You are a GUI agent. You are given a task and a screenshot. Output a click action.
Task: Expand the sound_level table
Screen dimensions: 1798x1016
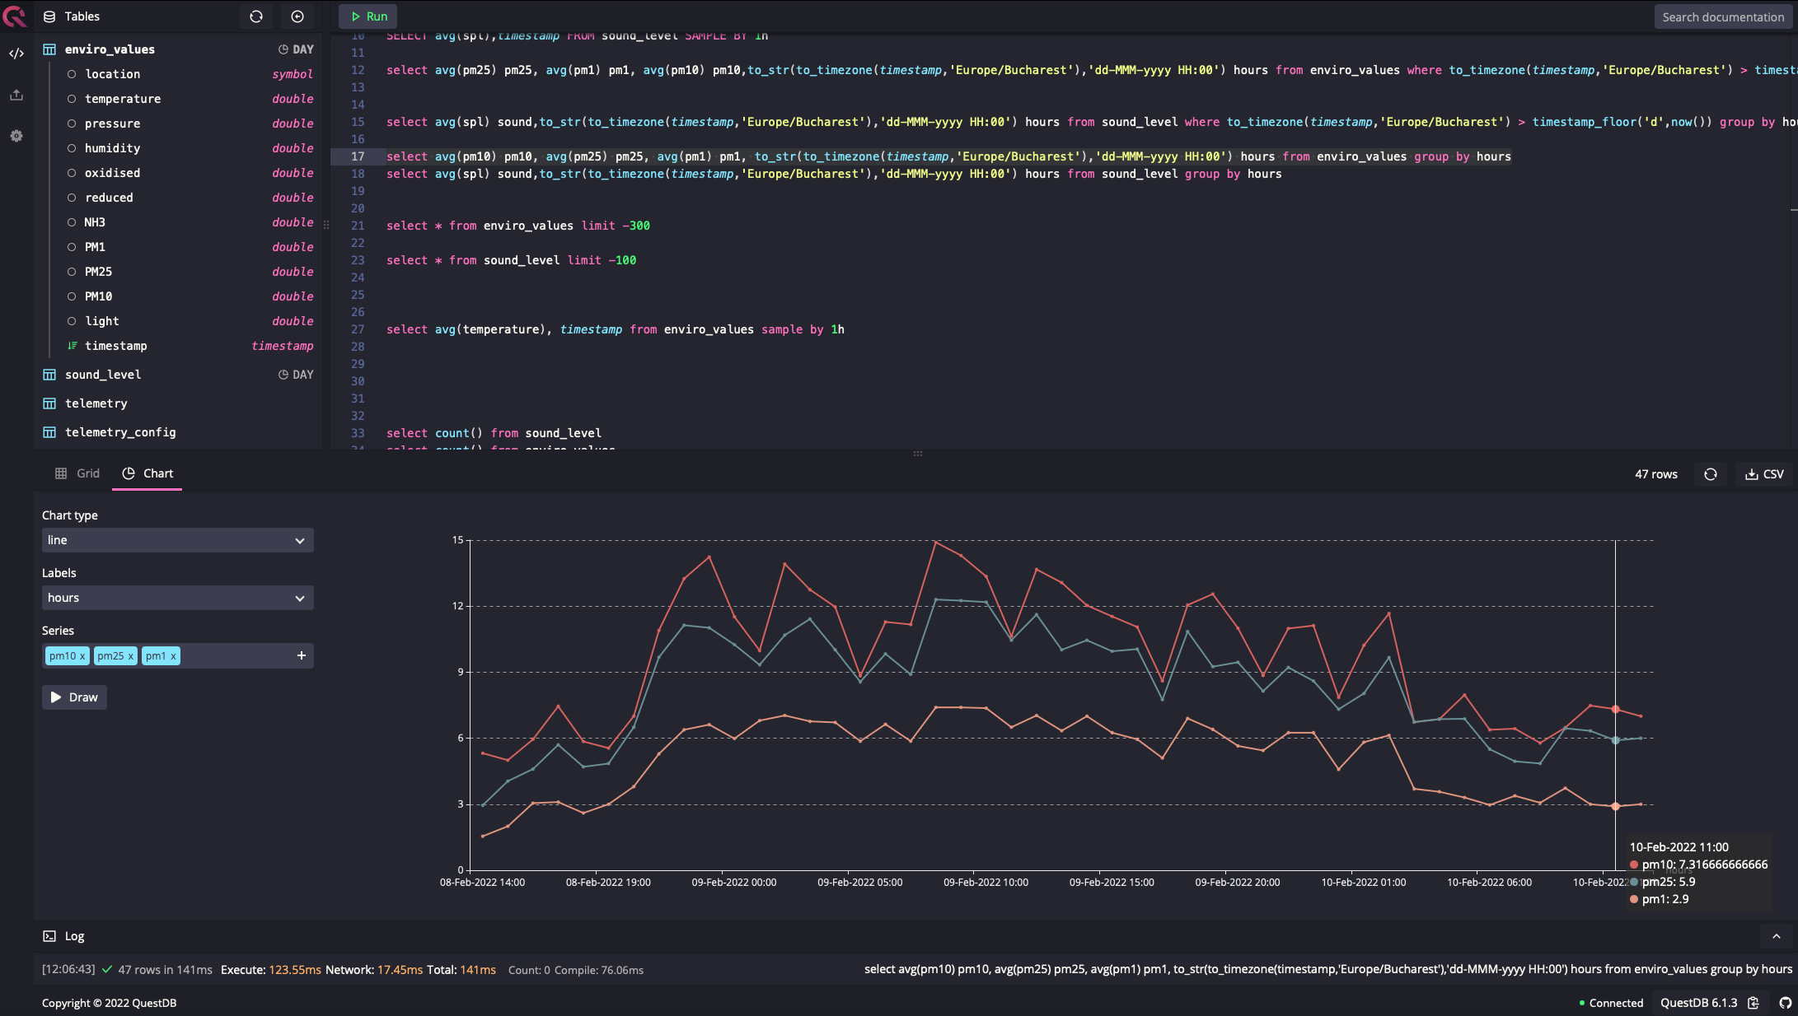tap(103, 375)
